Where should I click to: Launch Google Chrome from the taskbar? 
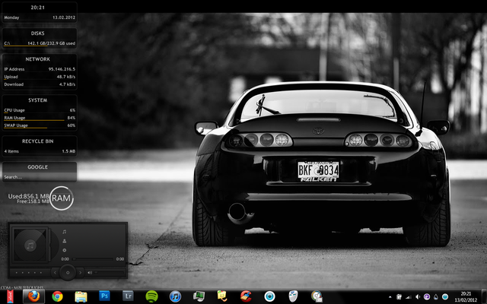click(58, 296)
